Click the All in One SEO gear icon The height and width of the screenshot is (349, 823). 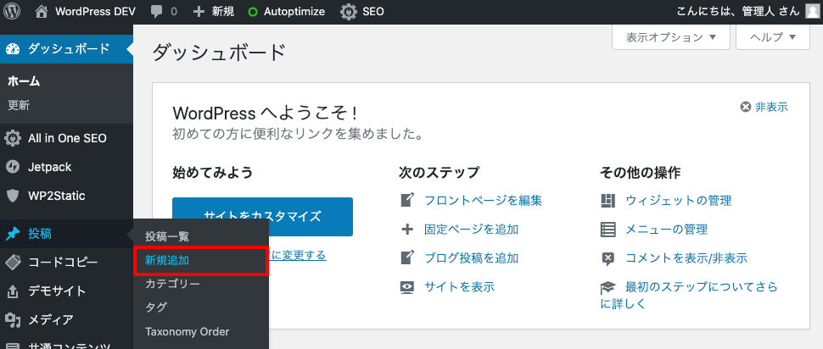pyautogui.click(x=13, y=138)
